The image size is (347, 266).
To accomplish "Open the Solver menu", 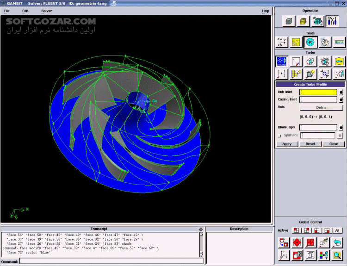I will pyautogui.click(x=47, y=11).
